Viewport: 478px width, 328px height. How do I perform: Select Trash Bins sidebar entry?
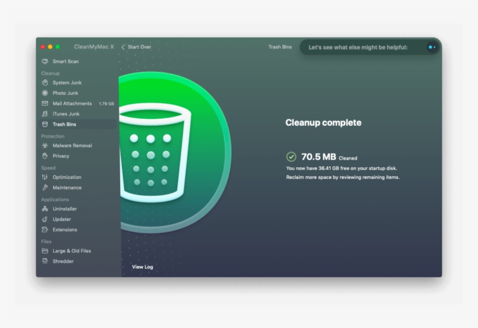[x=78, y=124]
